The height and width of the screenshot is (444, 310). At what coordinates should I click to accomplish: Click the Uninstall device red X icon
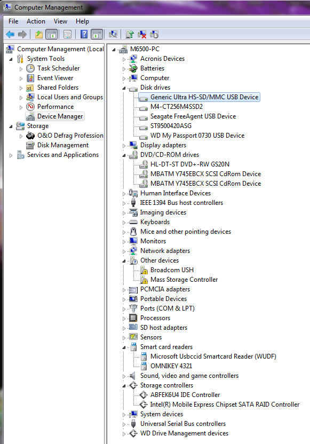tap(142, 35)
